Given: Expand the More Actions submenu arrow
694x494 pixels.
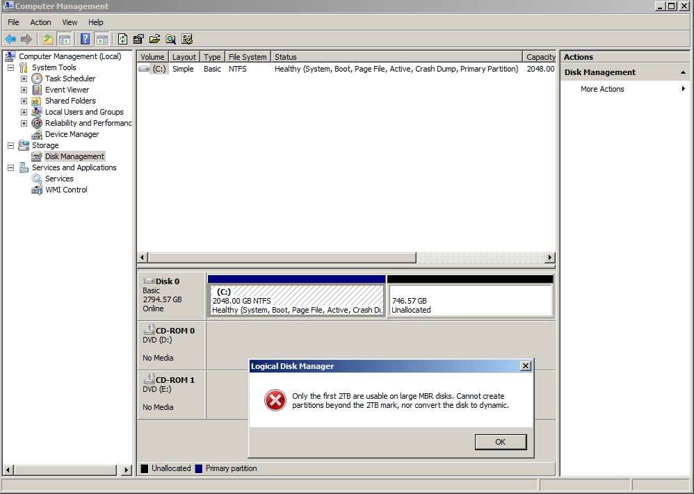Looking at the screenshot, I should (684, 89).
